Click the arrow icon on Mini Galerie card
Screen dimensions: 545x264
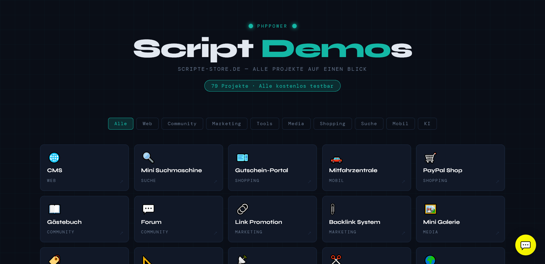(x=497, y=233)
